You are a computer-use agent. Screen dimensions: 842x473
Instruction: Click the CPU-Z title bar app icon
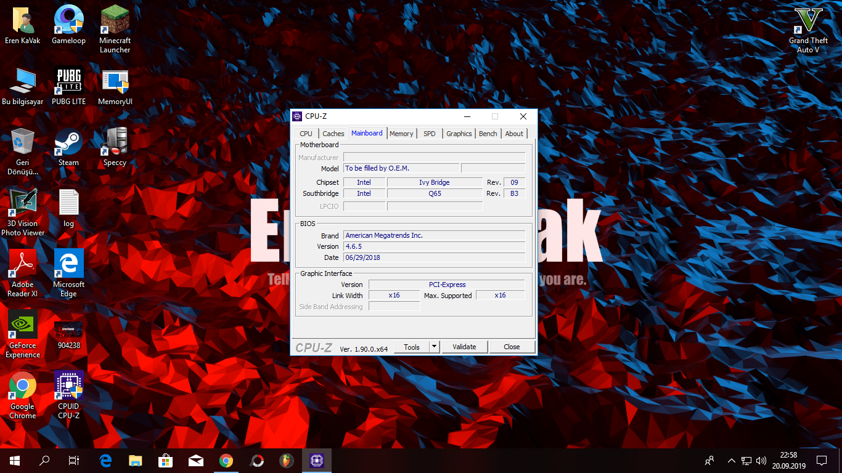pyautogui.click(x=298, y=116)
